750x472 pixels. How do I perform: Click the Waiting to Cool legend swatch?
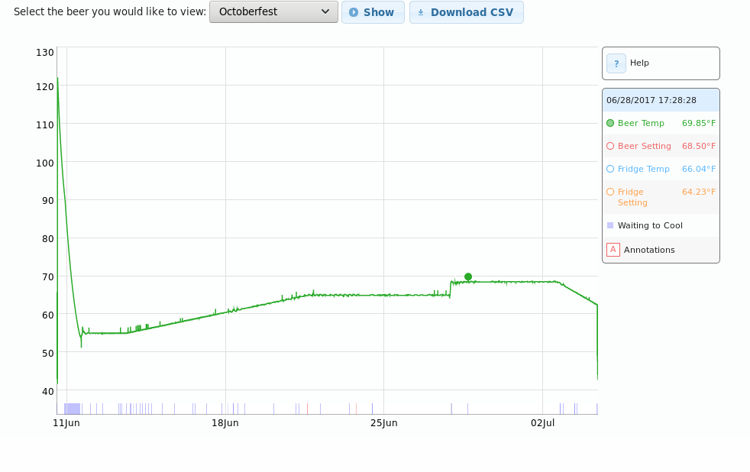pyautogui.click(x=610, y=225)
